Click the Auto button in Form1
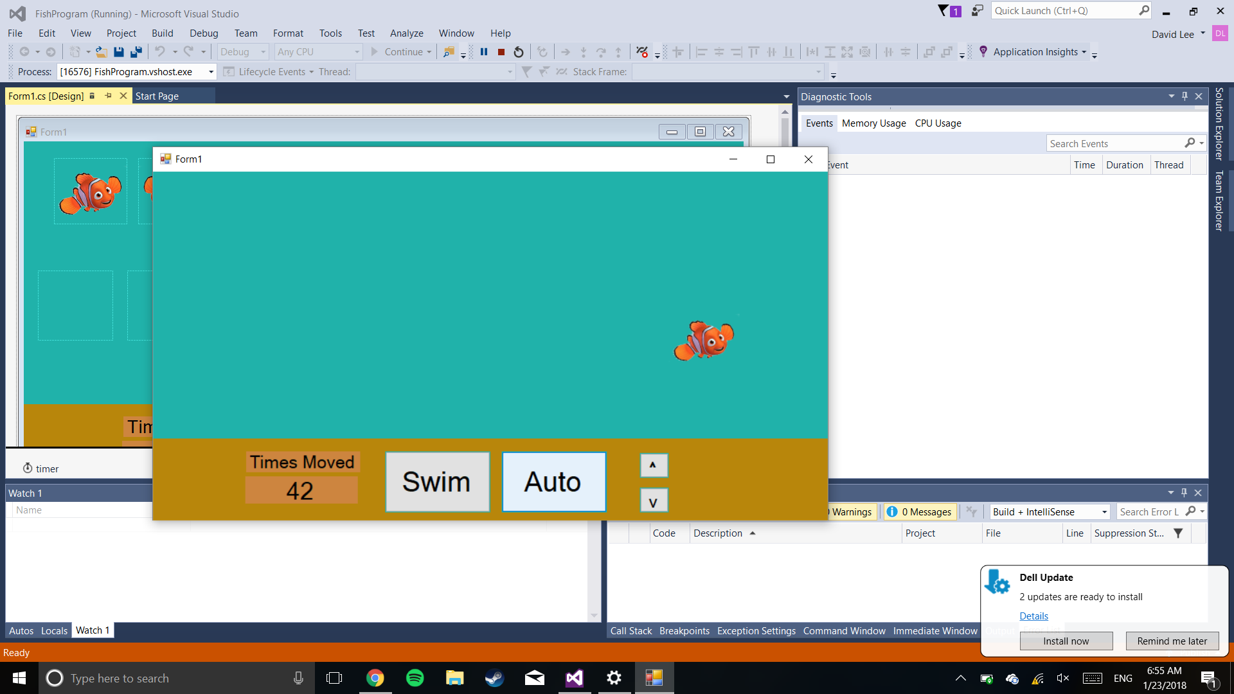 553,481
